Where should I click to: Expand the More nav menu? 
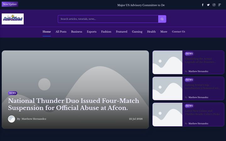164,32
